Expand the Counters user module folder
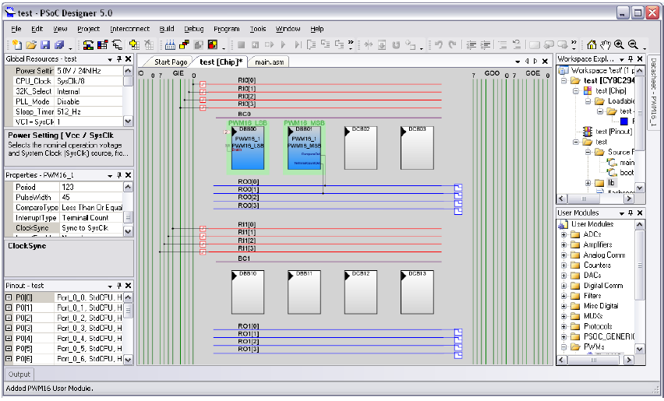The image size is (664, 401). (563, 266)
